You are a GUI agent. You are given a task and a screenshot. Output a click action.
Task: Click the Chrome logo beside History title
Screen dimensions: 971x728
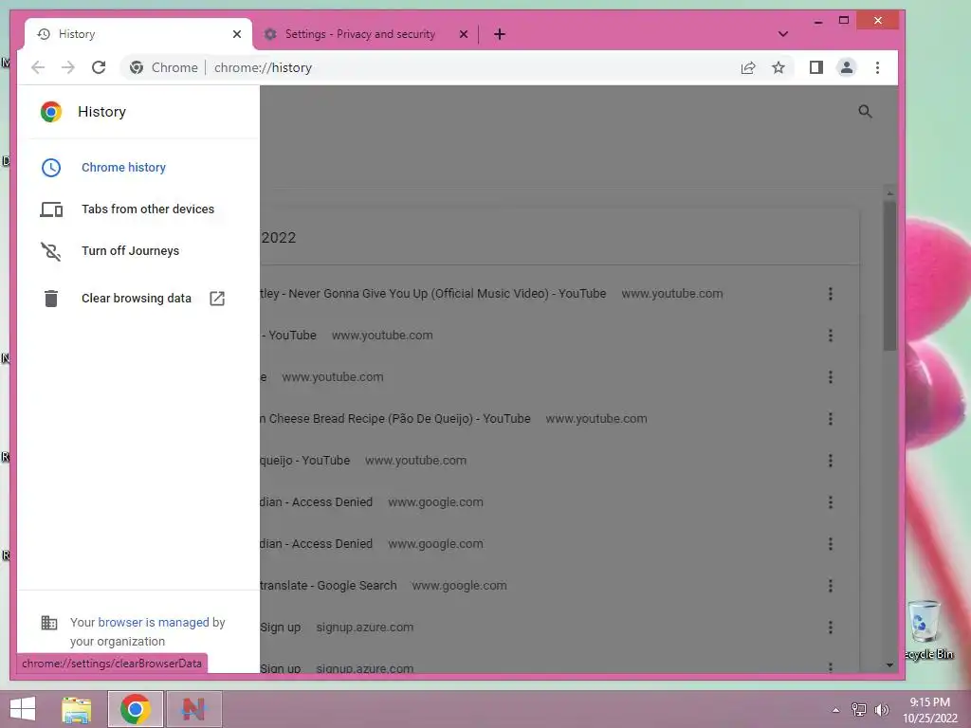(x=51, y=112)
